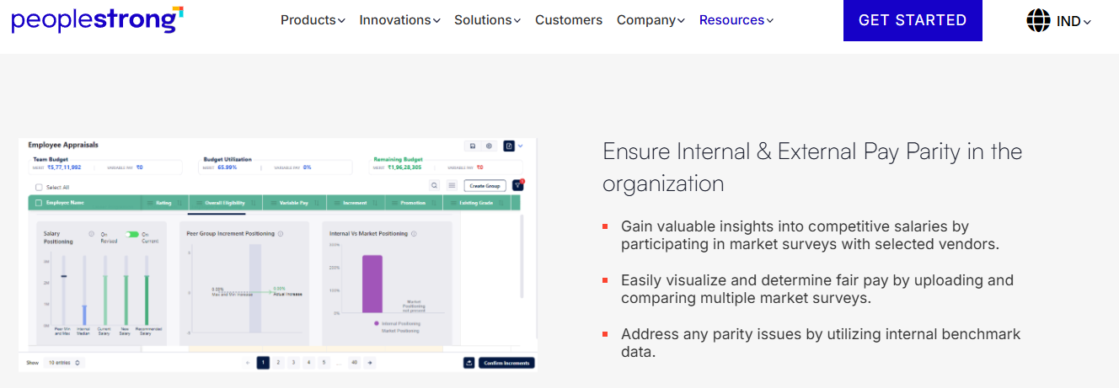Sort by the Promotion column arrows
Image resolution: width=1119 pixels, height=388 pixels.
(x=433, y=203)
